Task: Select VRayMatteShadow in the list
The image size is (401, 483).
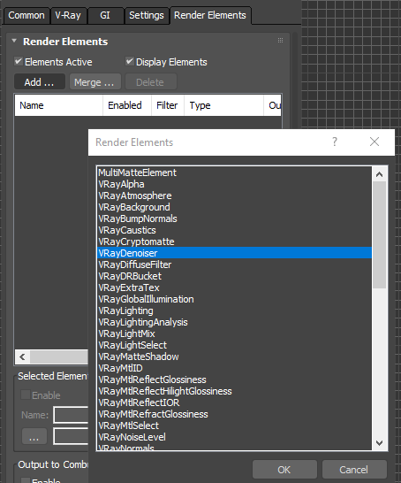Action: point(234,356)
